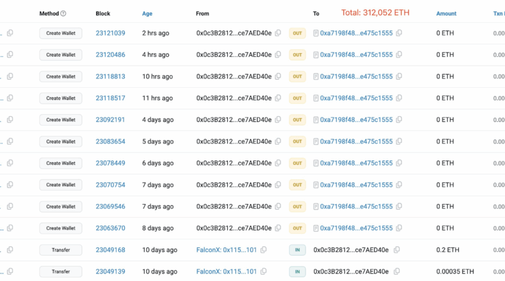This screenshot has height=281, width=505.
Task: Sort by the Age column header
Action: (147, 13)
